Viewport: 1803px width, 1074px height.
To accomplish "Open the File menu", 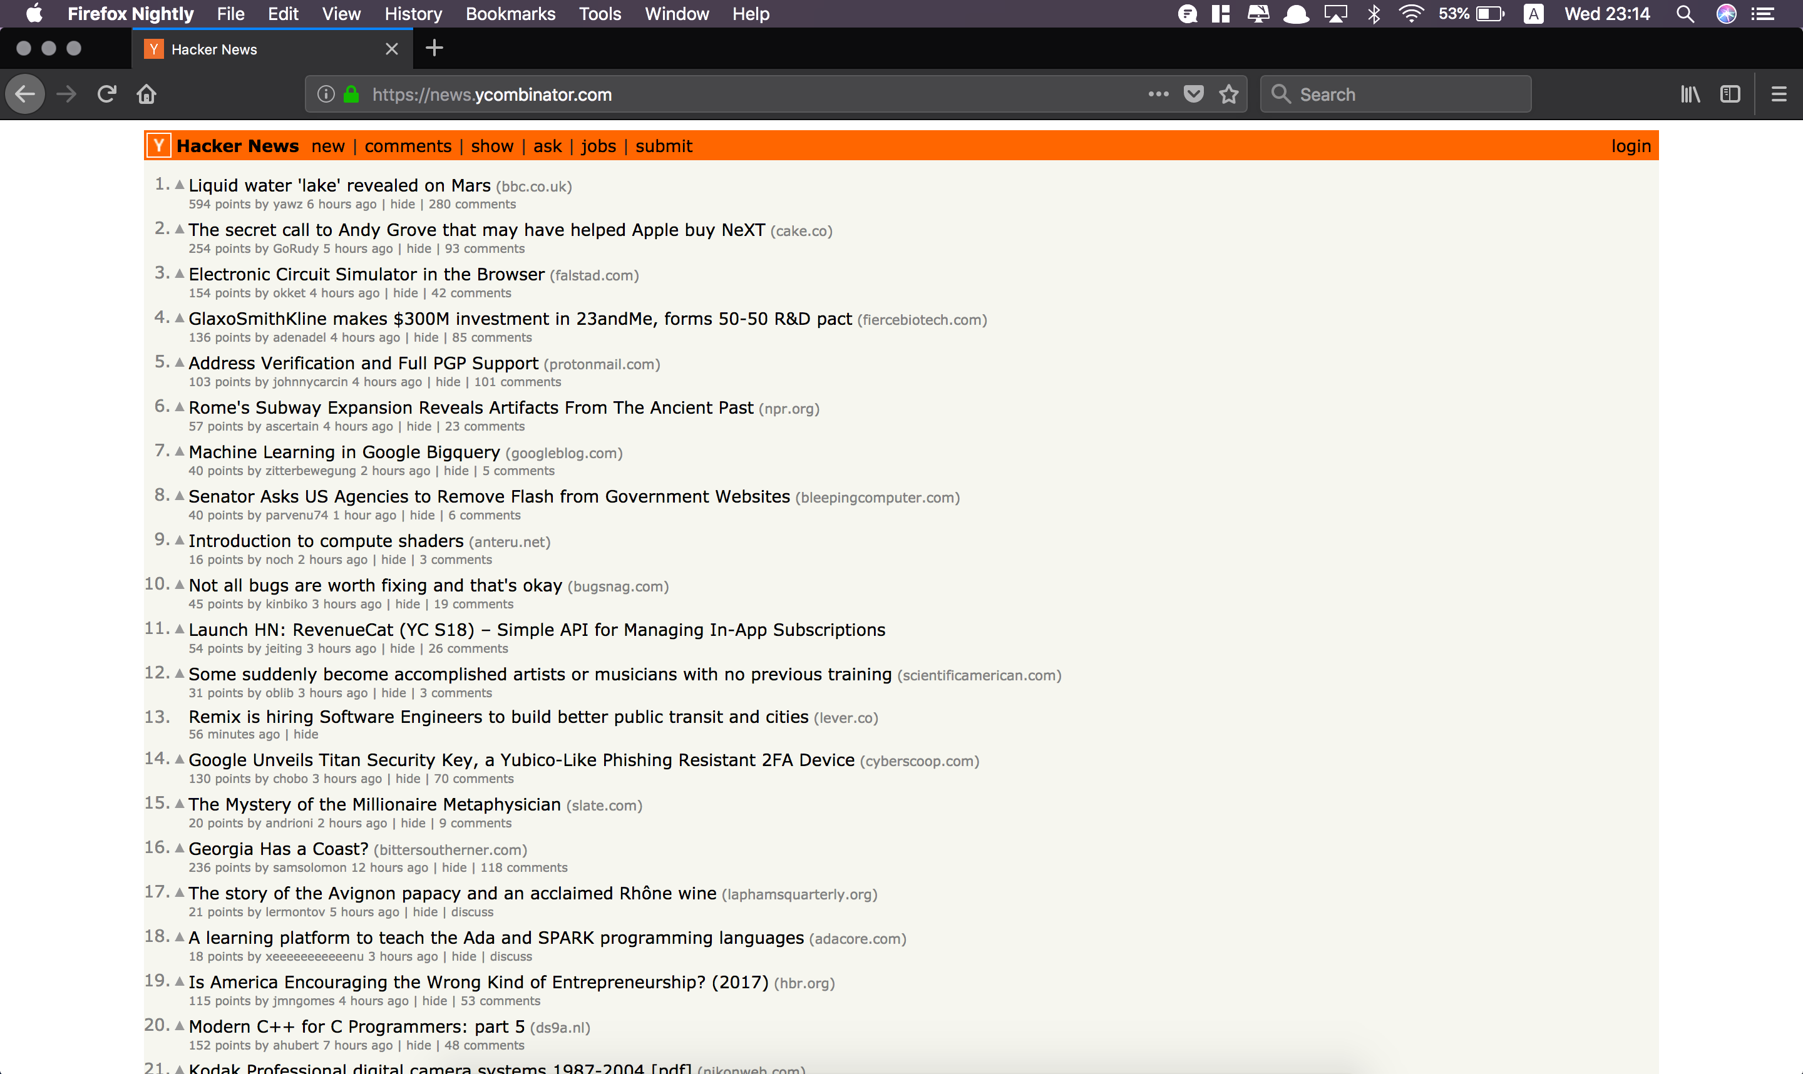I will [231, 14].
